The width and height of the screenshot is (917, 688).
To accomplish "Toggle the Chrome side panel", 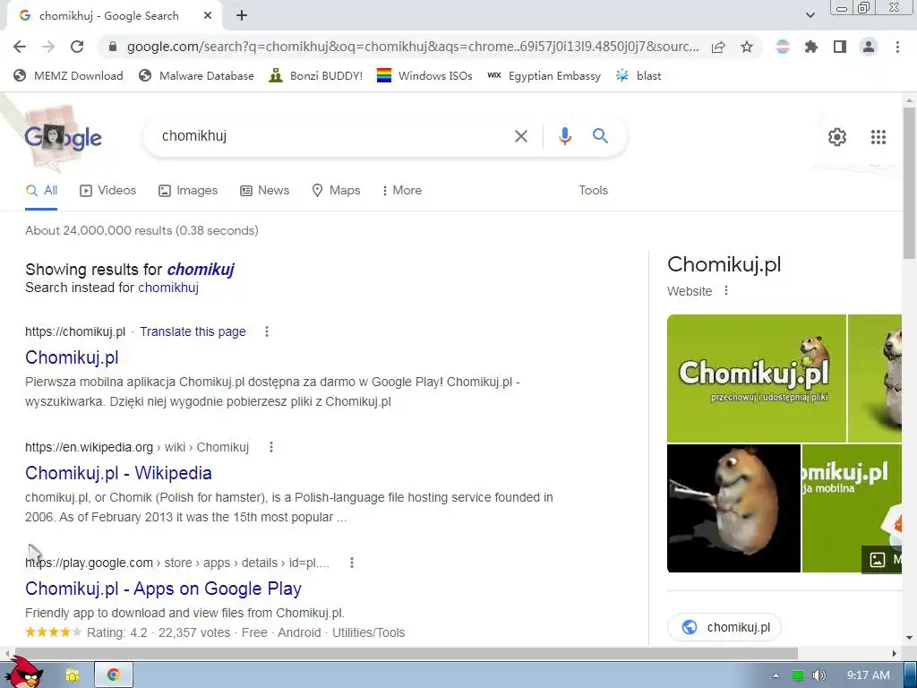I will pos(839,47).
